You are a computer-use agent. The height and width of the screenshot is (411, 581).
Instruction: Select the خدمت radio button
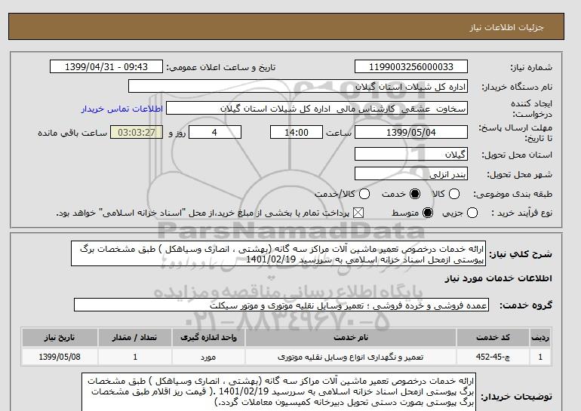415,194
